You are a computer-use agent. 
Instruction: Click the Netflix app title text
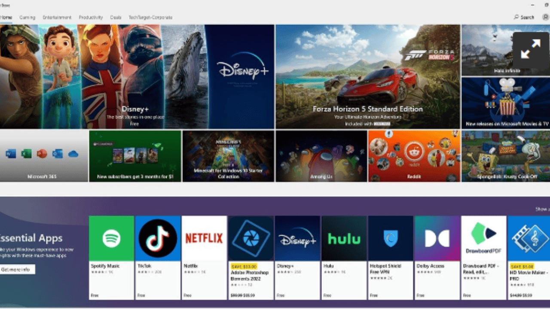191,266
